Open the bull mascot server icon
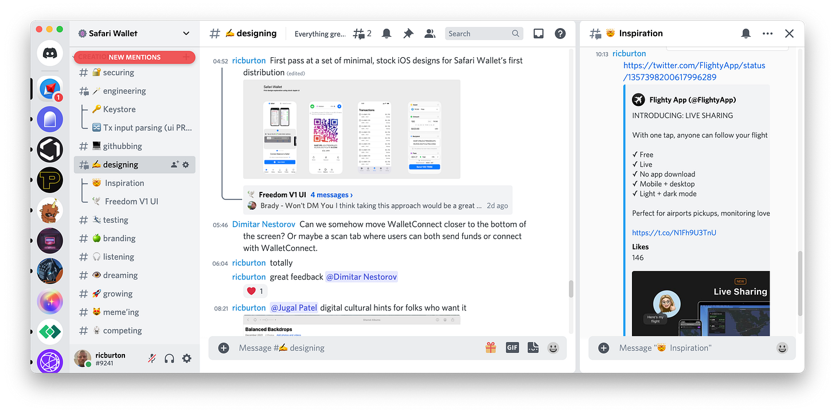The image size is (835, 413). 50,211
